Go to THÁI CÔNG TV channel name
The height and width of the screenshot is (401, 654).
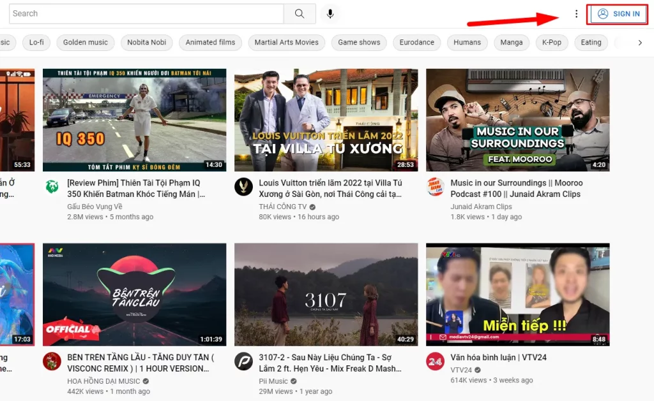pyautogui.click(x=283, y=207)
